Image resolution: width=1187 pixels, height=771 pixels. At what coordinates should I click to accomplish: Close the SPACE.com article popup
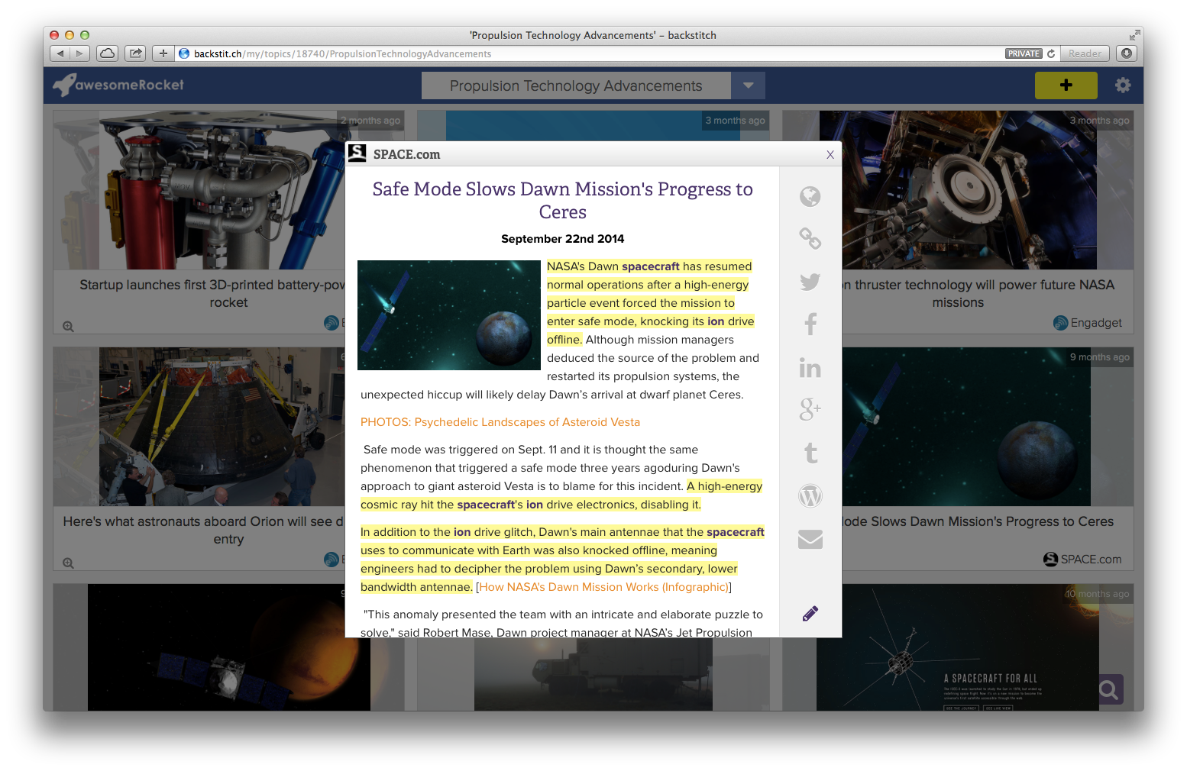click(830, 154)
